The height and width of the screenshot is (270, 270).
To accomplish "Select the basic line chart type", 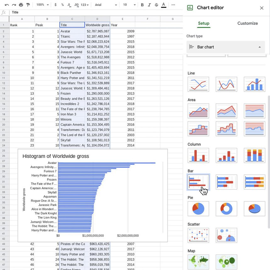I will [x=198, y=84].
